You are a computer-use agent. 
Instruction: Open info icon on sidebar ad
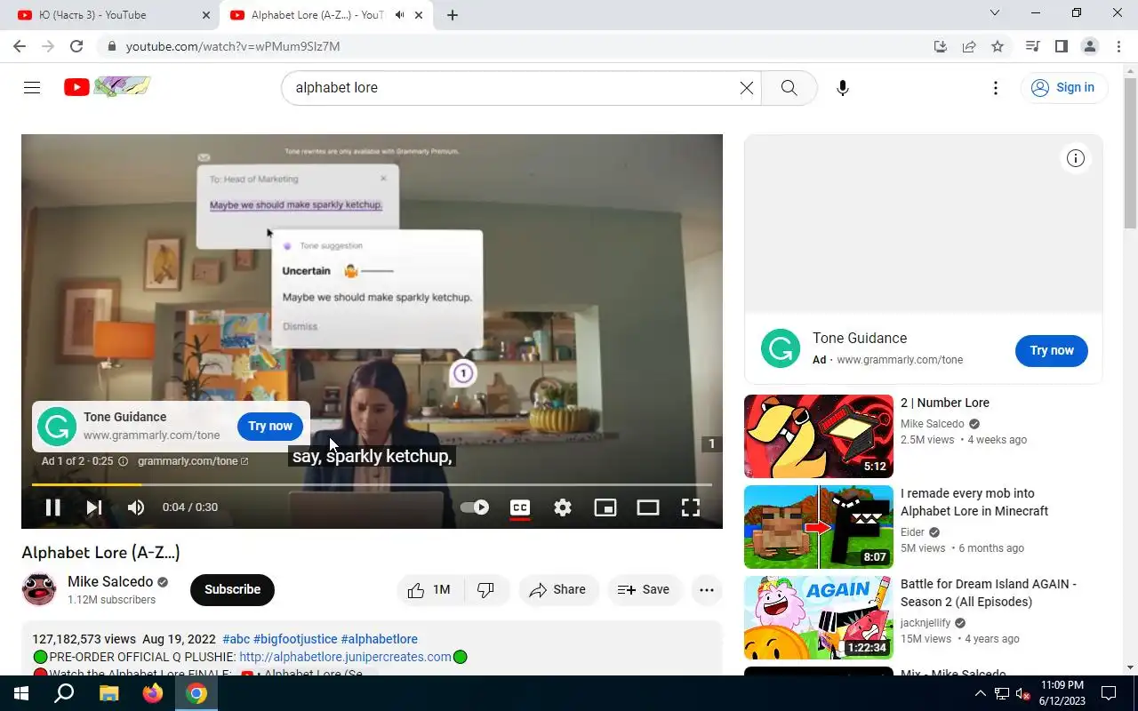[x=1076, y=158]
